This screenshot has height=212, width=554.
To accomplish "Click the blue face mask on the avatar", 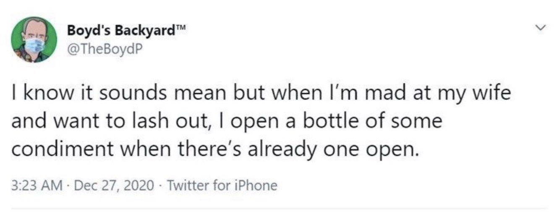I will (x=35, y=46).
